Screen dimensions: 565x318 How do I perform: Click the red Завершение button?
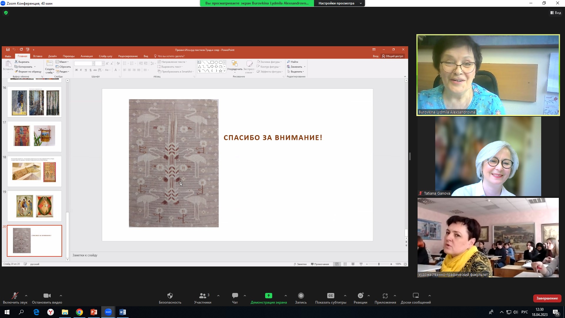click(547, 298)
